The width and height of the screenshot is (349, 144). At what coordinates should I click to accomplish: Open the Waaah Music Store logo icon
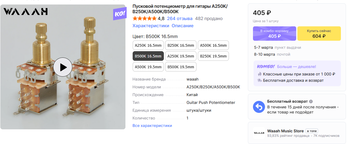(x=259, y=133)
